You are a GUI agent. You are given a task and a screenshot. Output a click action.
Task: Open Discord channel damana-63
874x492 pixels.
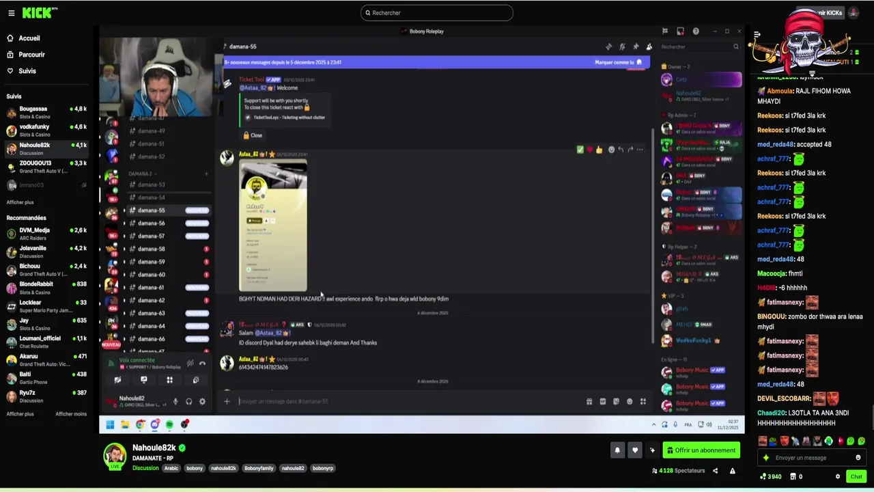(151, 313)
